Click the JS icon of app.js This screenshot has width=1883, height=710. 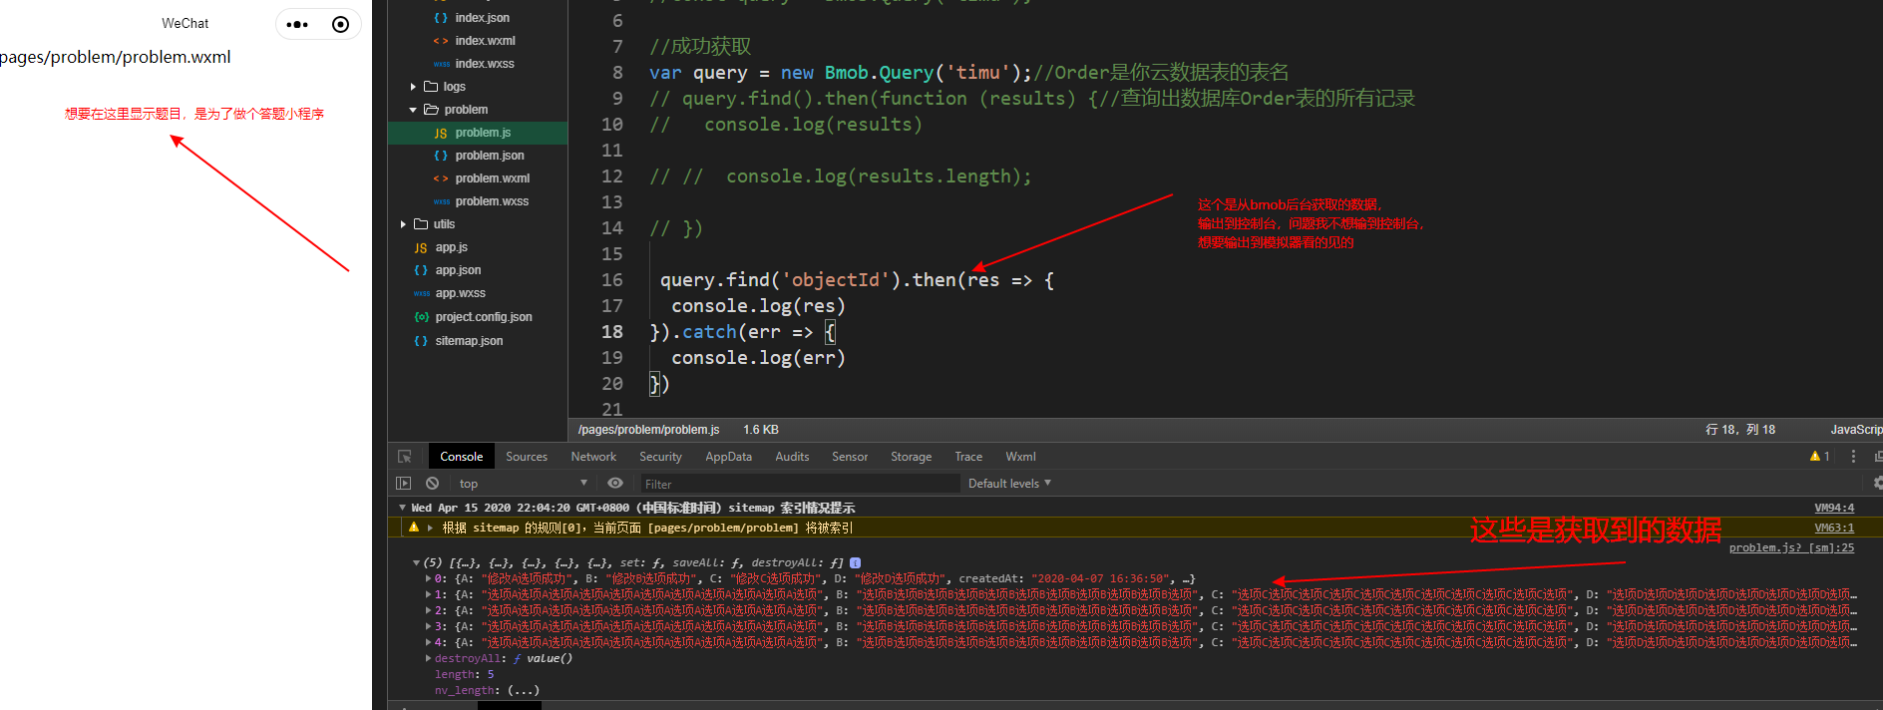pyautogui.click(x=421, y=247)
